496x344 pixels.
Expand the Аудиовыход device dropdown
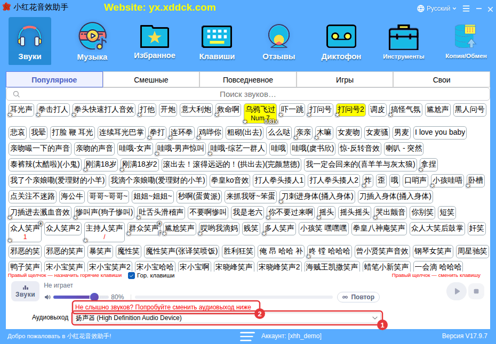click(227, 318)
